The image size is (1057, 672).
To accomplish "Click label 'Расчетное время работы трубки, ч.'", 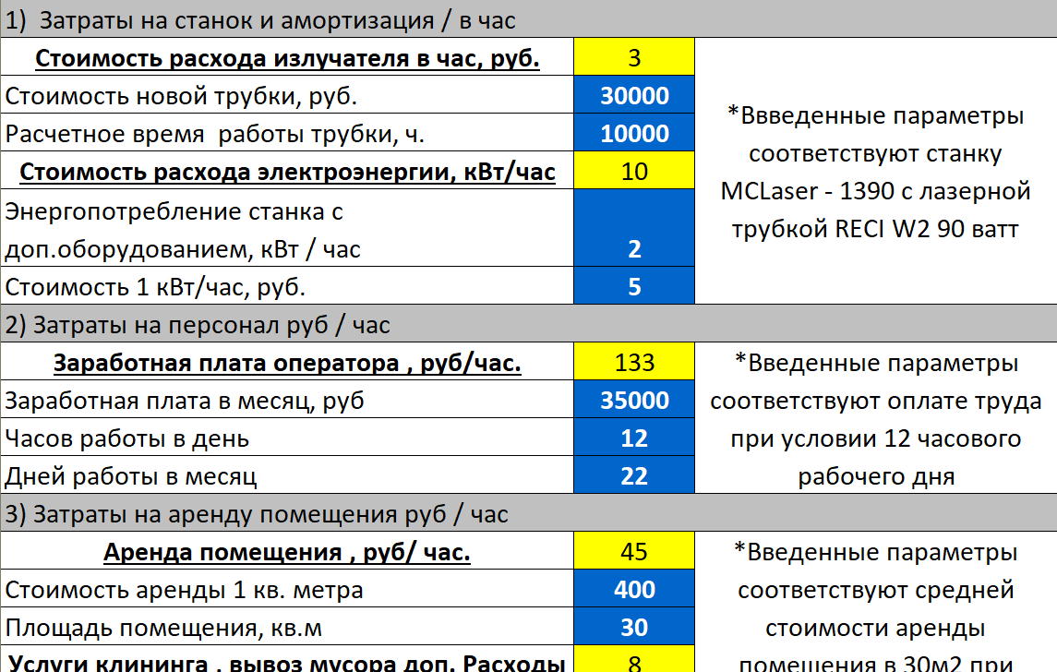I will (x=214, y=134).
